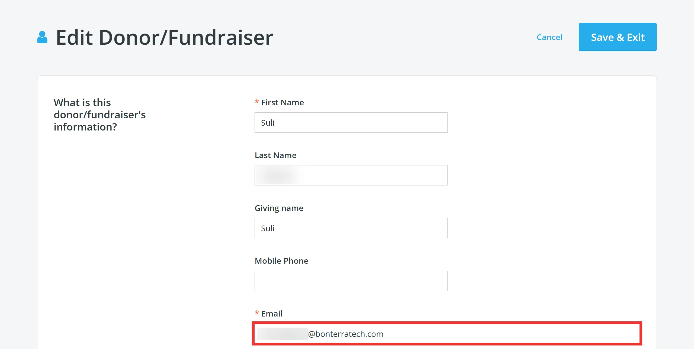The image size is (694, 349).
Task: Click into the Last Name field
Action: click(351, 175)
